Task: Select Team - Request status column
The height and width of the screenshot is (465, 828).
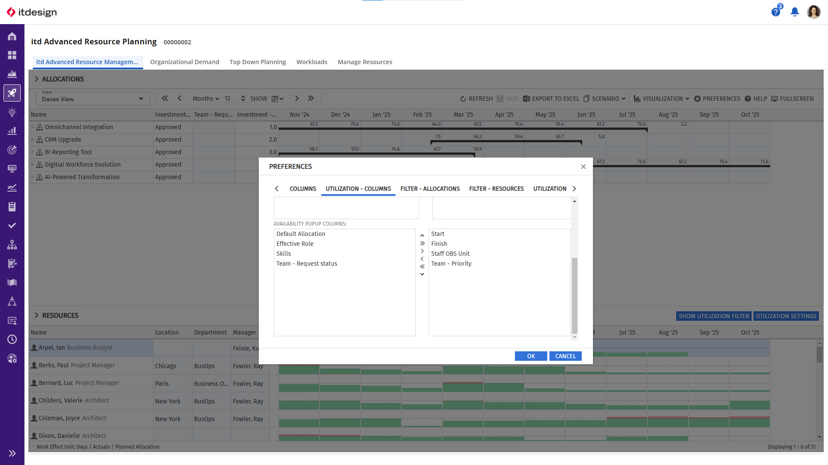Action: (x=345, y=263)
